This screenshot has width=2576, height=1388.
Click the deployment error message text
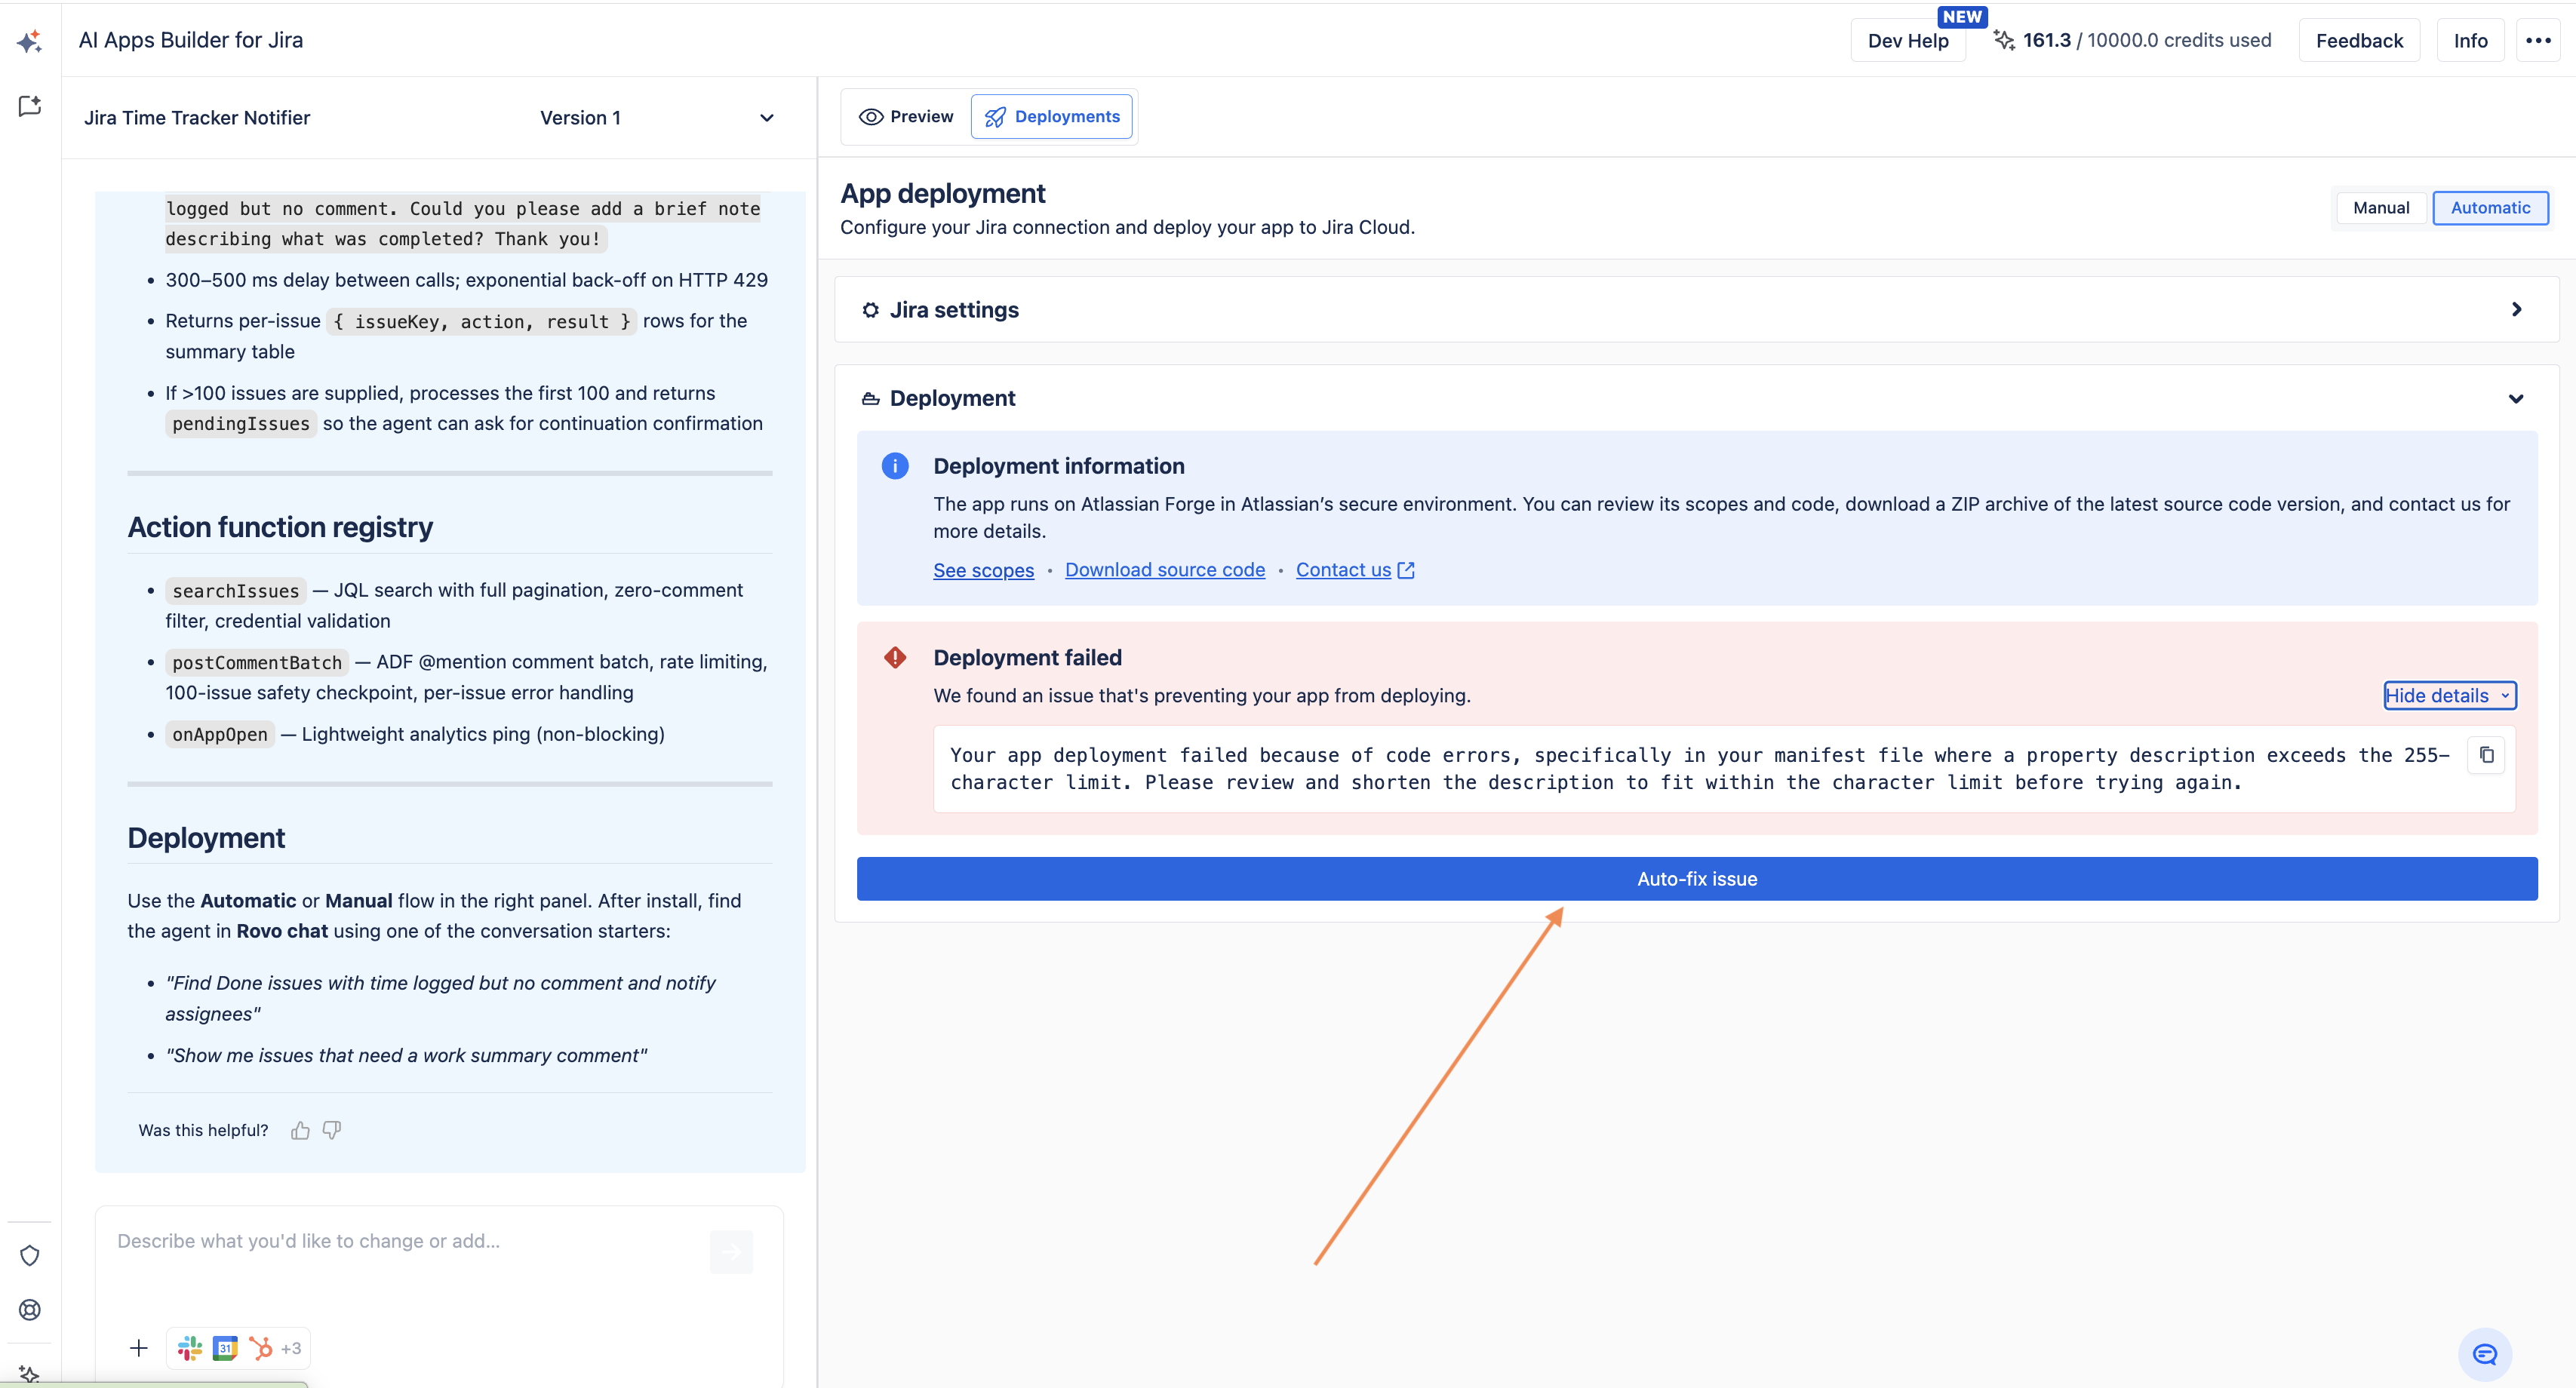tap(1700, 769)
